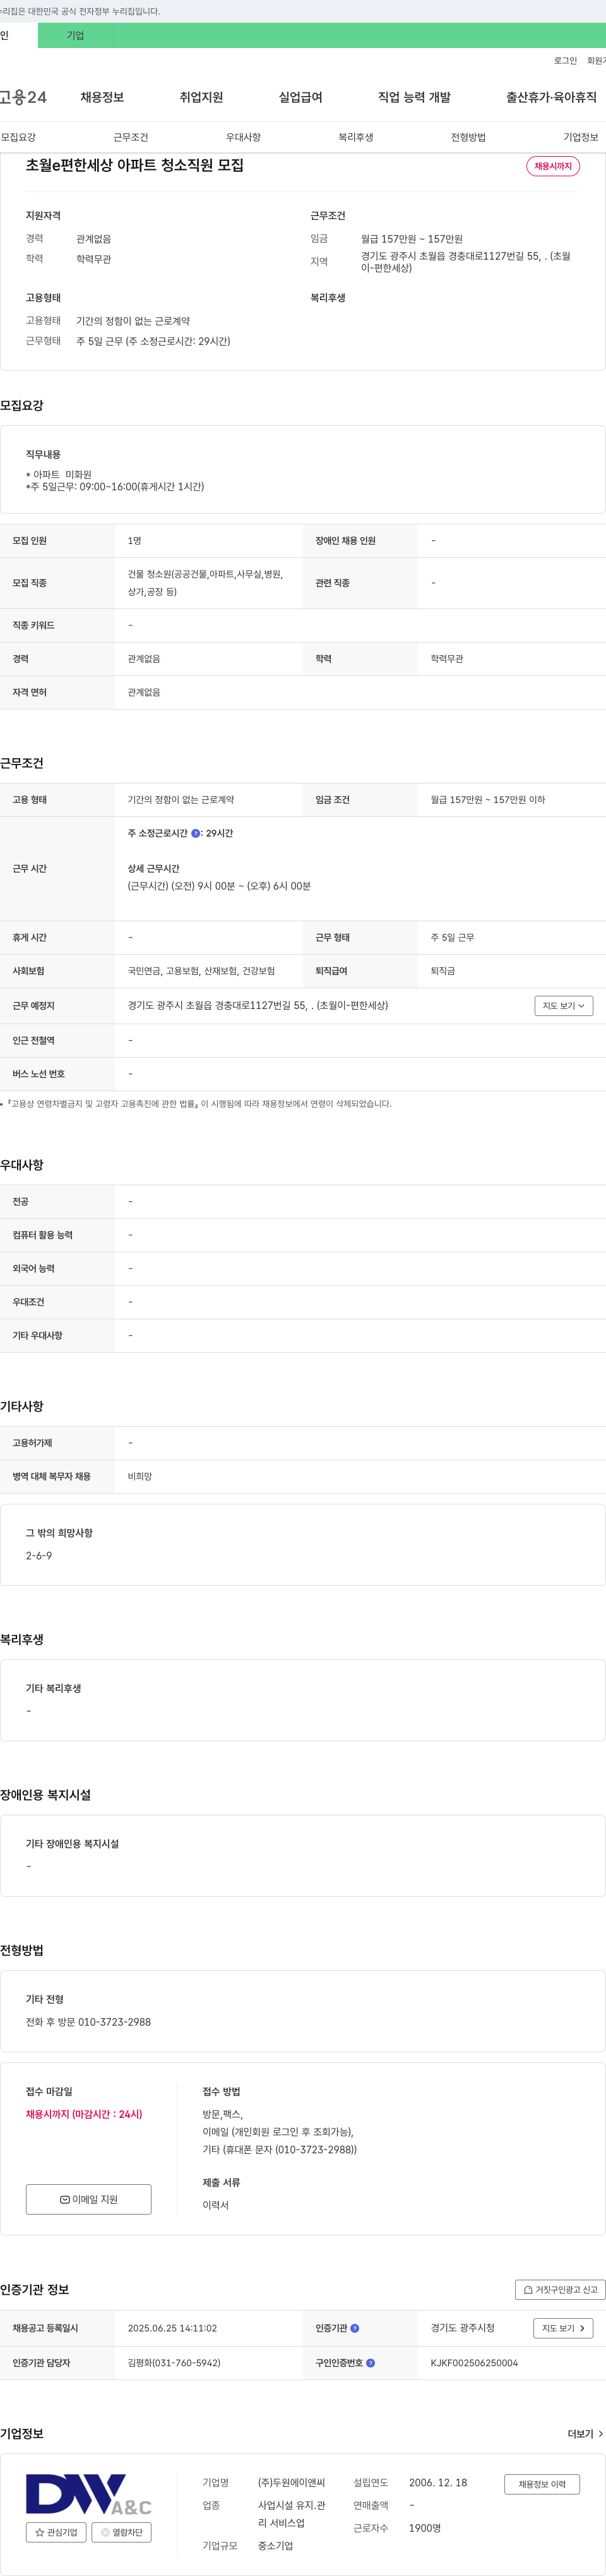
Task: Jump to 우대사항 section tab
Action: click(x=242, y=137)
